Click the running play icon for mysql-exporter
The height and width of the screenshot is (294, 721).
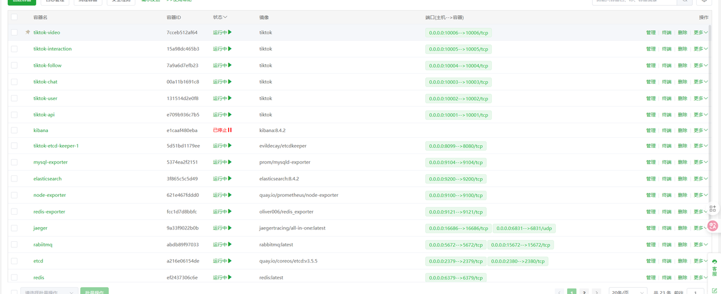230,162
